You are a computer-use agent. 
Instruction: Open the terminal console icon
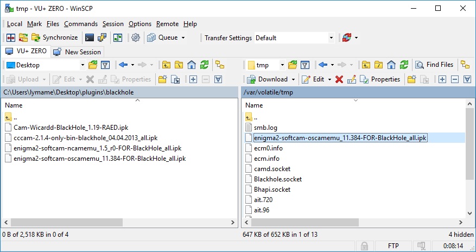click(89, 37)
